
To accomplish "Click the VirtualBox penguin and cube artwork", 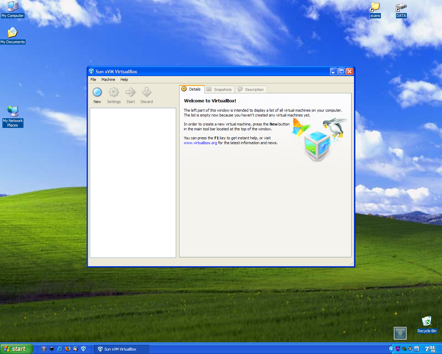I will (319, 139).
